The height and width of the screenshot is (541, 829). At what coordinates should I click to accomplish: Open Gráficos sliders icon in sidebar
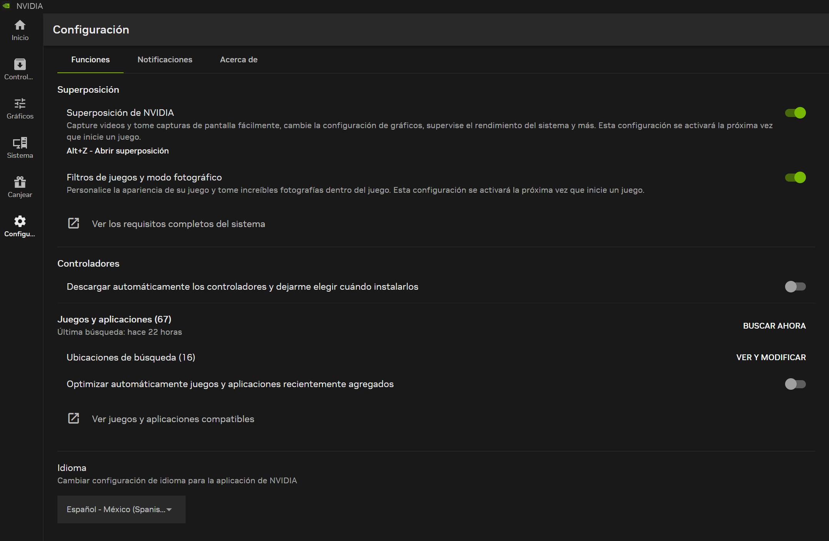[x=20, y=104]
